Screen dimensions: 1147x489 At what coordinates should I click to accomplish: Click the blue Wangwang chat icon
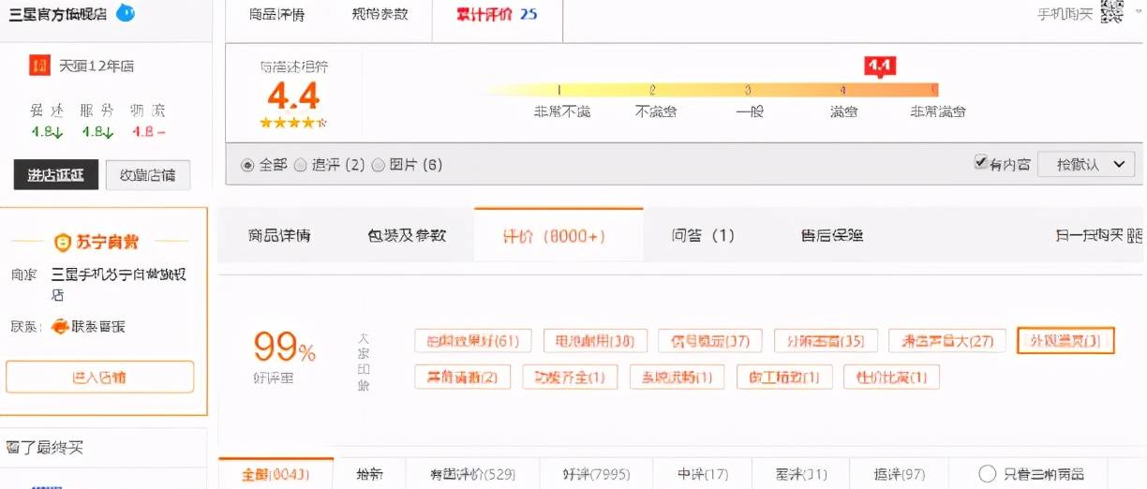125,12
